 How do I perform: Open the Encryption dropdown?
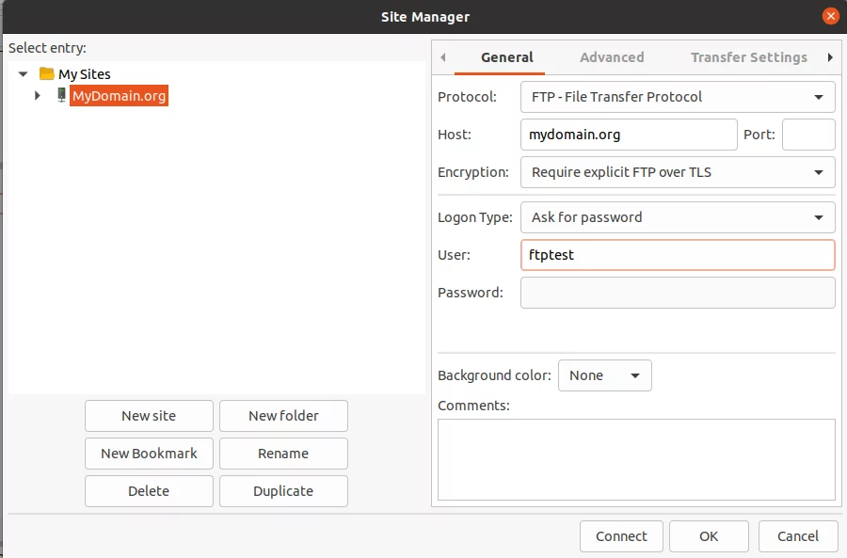point(678,172)
